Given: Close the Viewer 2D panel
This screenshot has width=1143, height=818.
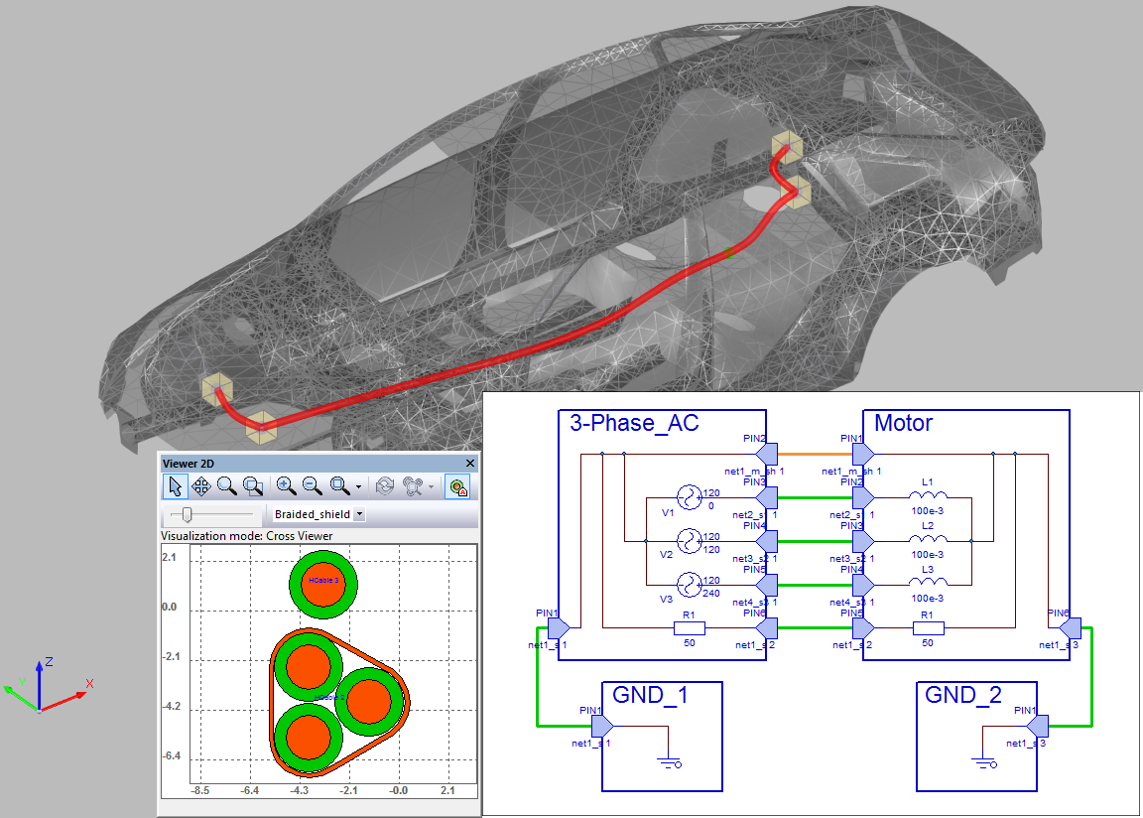Looking at the screenshot, I should (470, 464).
